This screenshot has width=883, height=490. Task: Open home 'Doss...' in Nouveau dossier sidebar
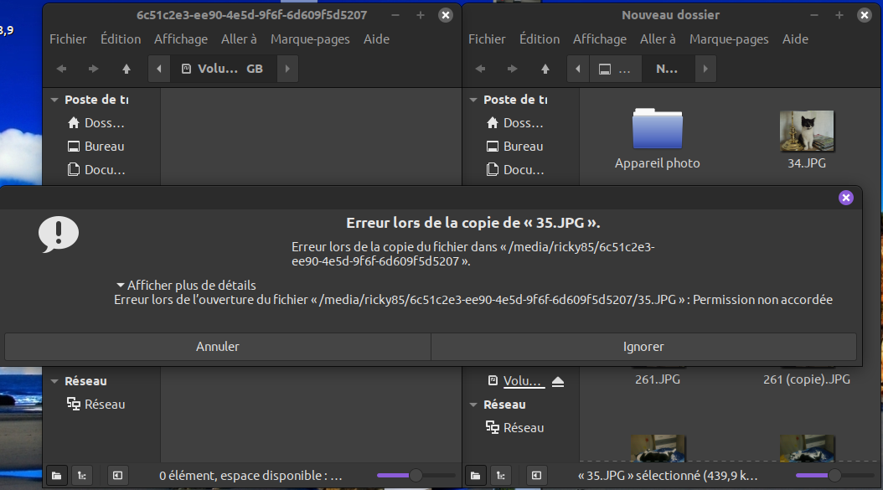(x=515, y=123)
